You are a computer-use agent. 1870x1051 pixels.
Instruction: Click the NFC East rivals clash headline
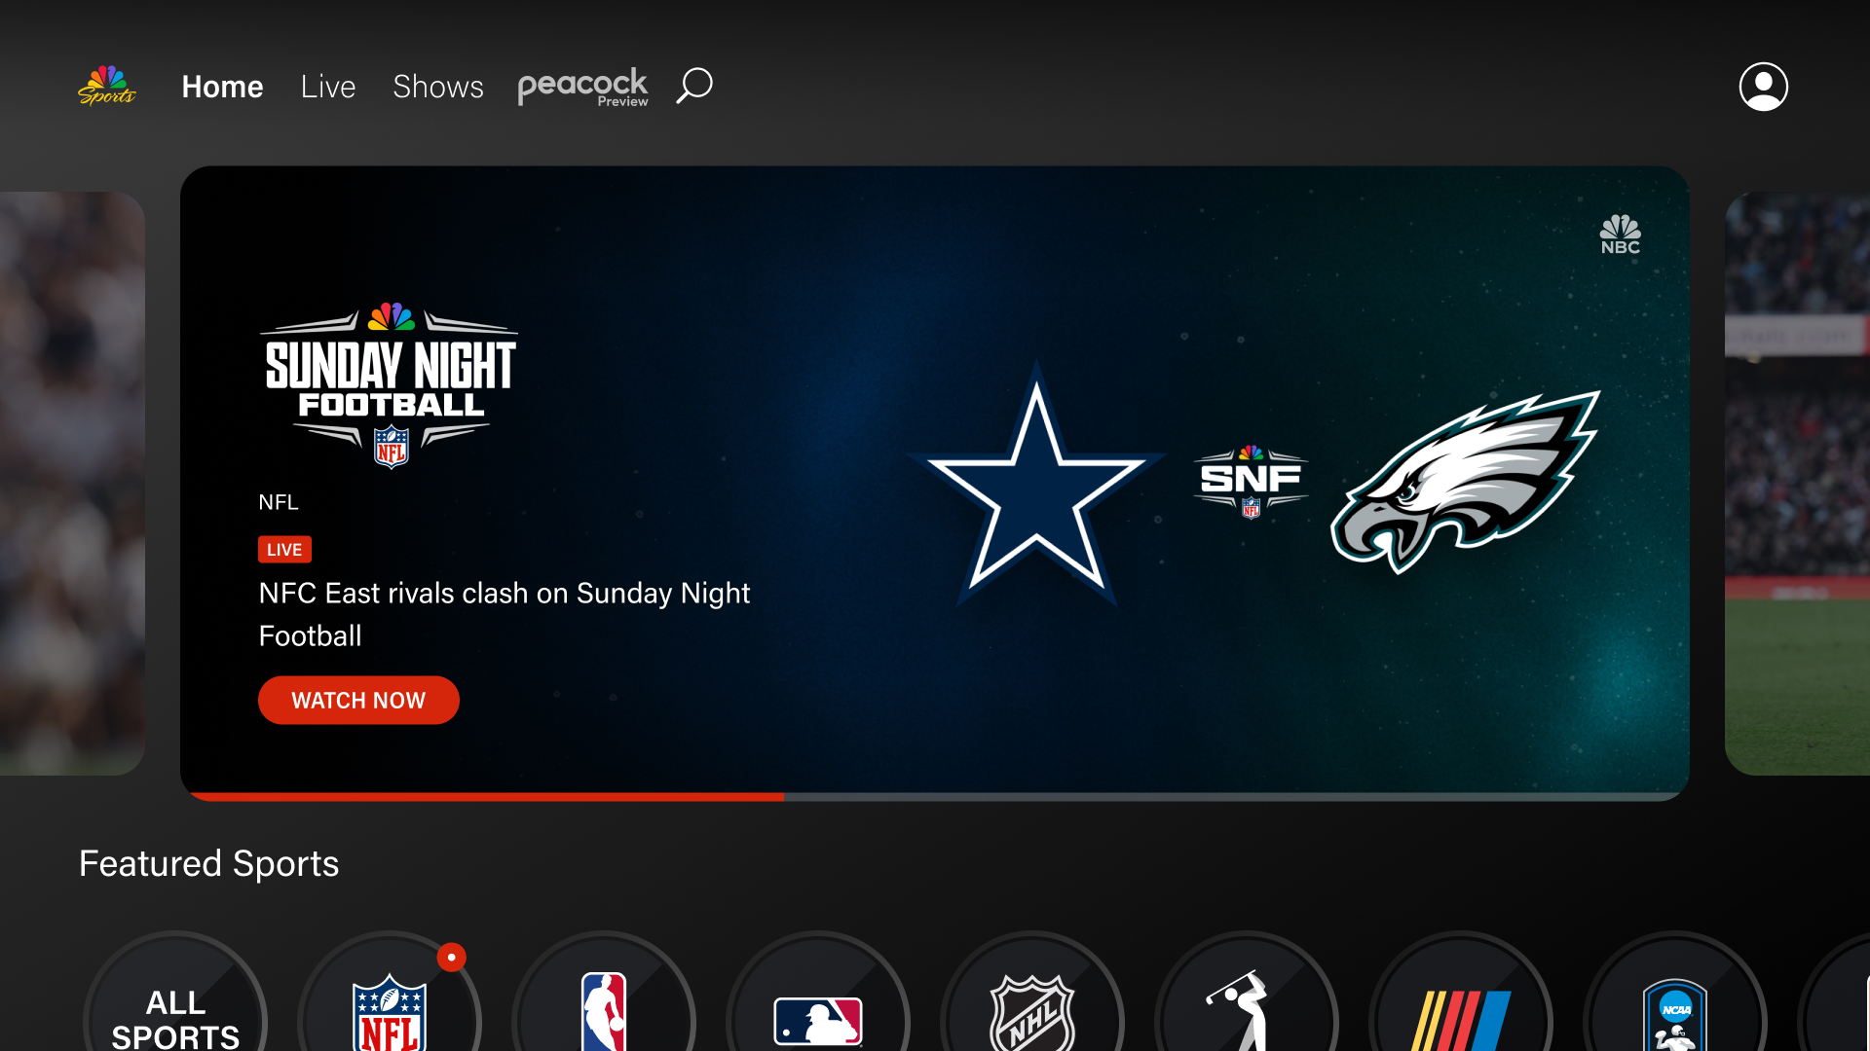[x=505, y=614]
